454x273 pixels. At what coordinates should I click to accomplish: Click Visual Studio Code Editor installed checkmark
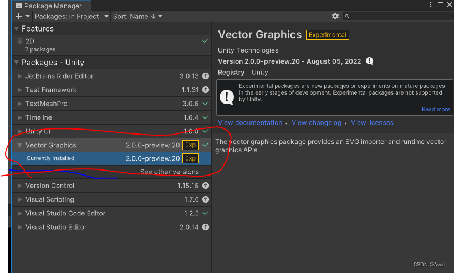click(x=205, y=213)
